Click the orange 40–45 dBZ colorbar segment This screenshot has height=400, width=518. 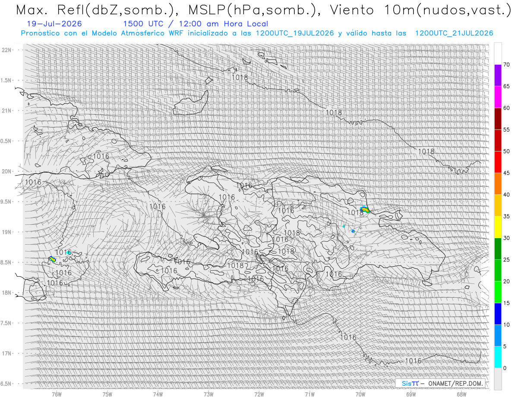pyautogui.click(x=498, y=183)
